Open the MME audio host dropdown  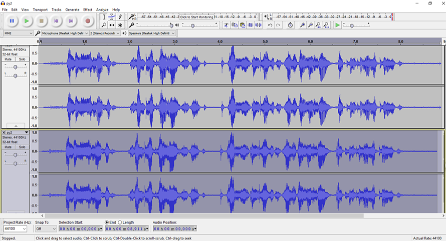tap(18, 33)
